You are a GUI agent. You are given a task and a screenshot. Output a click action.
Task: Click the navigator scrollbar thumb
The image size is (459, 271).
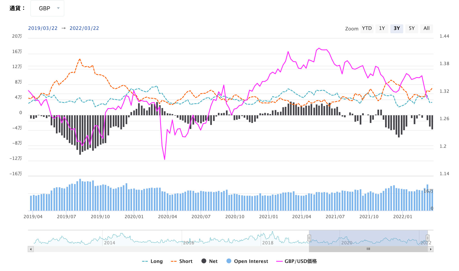tap(368, 249)
